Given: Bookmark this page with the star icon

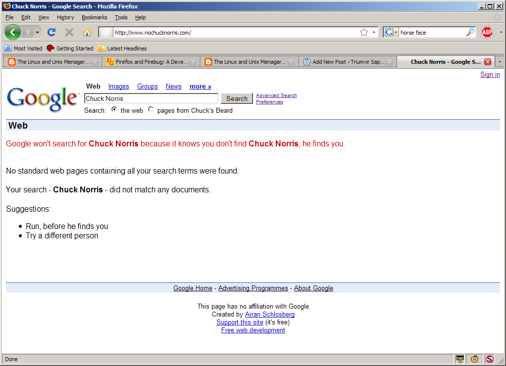Looking at the screenshot, I should coord(364,32).
